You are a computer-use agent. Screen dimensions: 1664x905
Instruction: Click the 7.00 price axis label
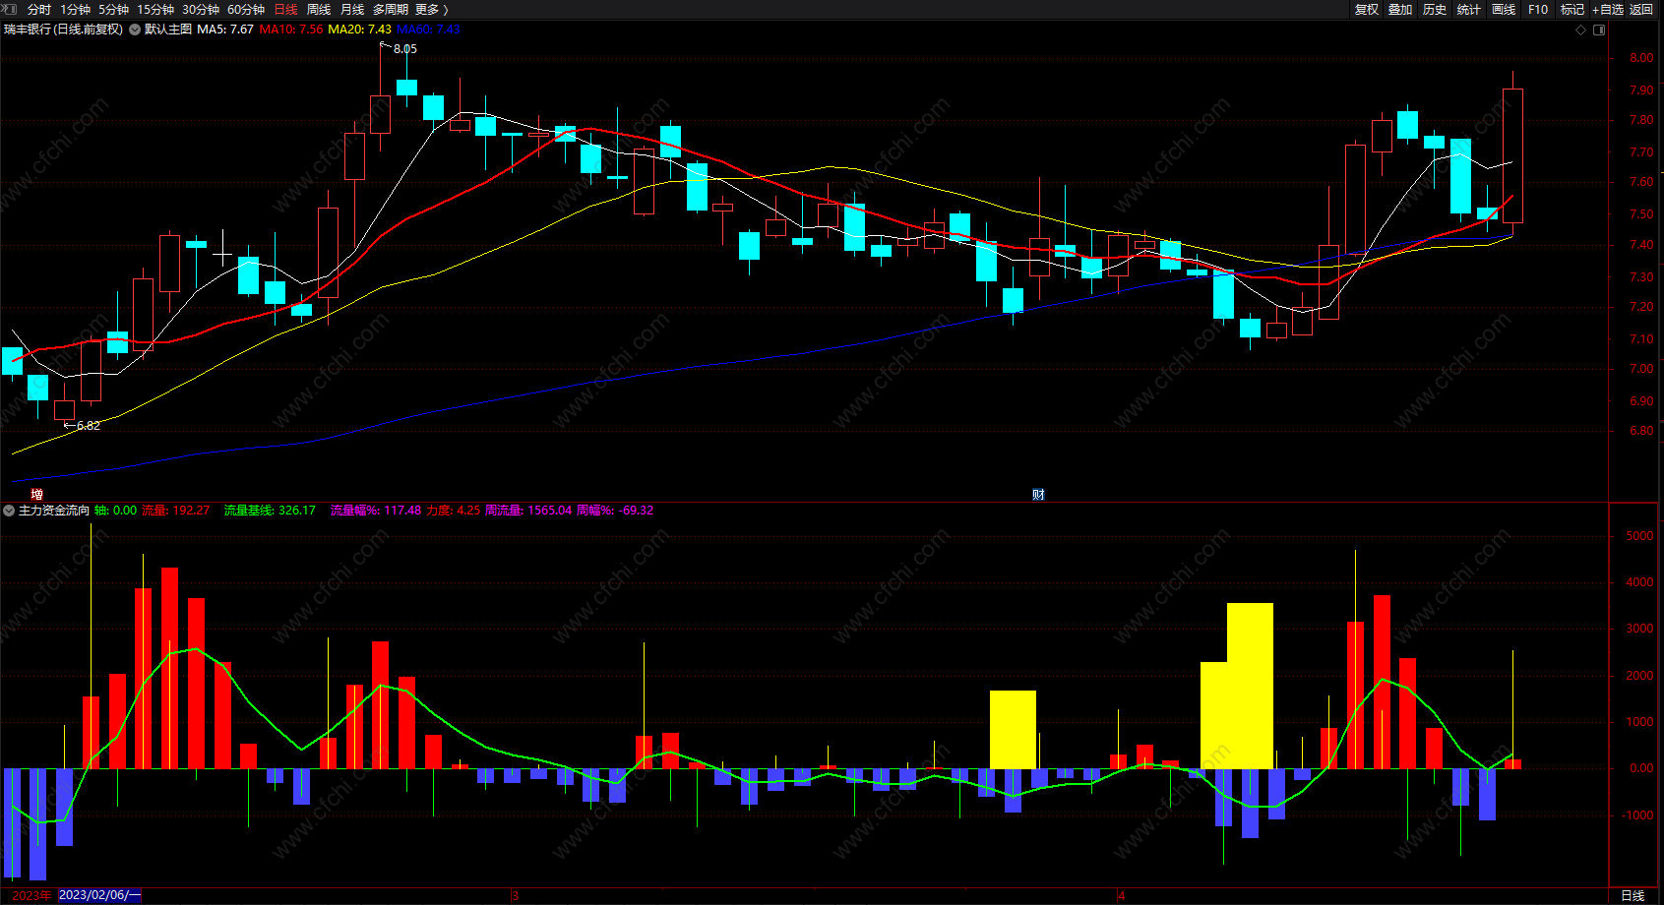click(1641, 369)
